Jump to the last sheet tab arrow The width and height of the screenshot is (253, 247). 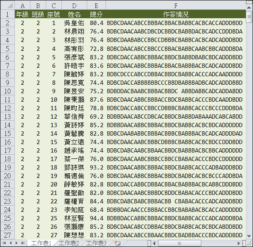23,243
